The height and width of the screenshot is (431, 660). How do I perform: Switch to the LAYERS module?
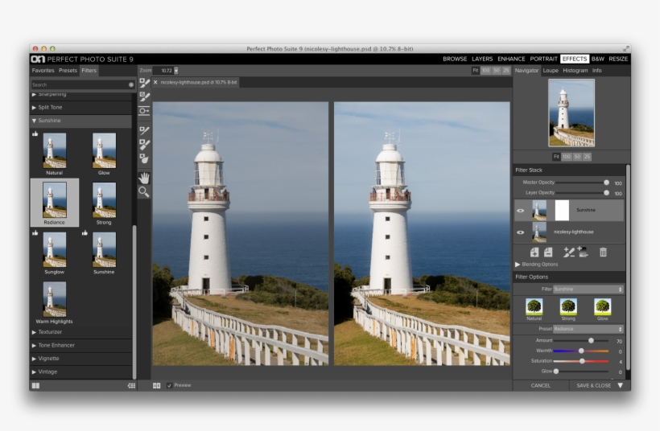click(482, 60)
